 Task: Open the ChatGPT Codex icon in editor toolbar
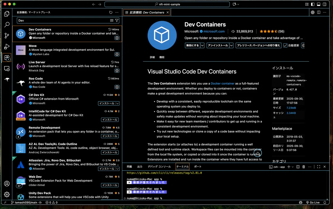(313, 12)
